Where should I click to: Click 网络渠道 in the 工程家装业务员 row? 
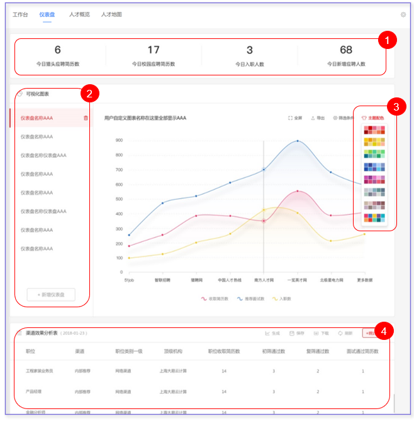pyautogui.click(x=123, y=371)
